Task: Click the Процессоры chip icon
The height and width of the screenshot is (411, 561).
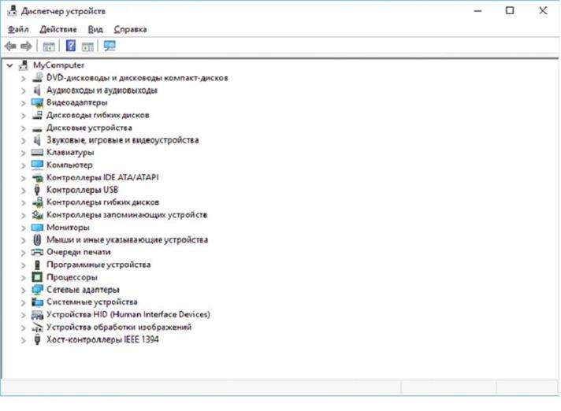Action: [37, 277]
